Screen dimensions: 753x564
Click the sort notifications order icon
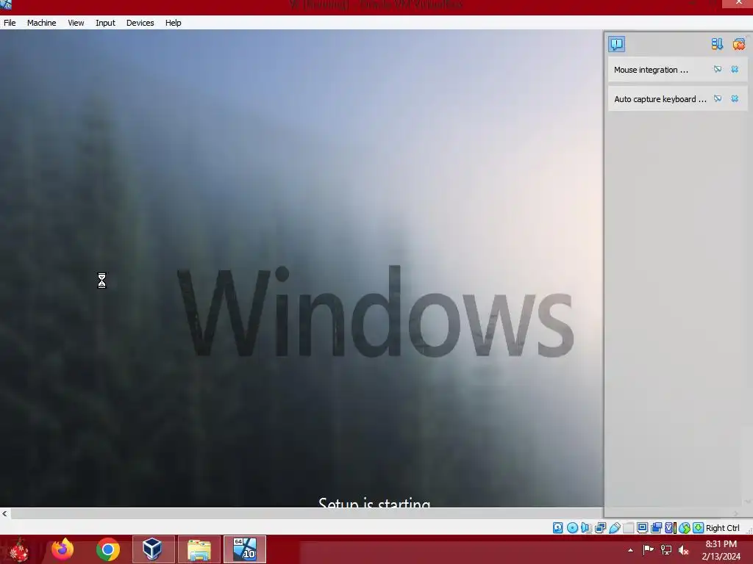pyautogui.click(x=717, y=44)
